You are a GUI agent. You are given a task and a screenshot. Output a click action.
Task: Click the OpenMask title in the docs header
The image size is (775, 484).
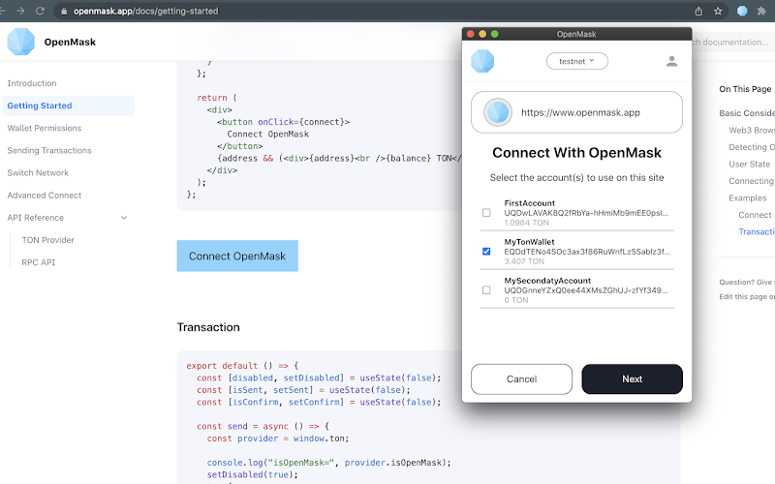(70, 42)
